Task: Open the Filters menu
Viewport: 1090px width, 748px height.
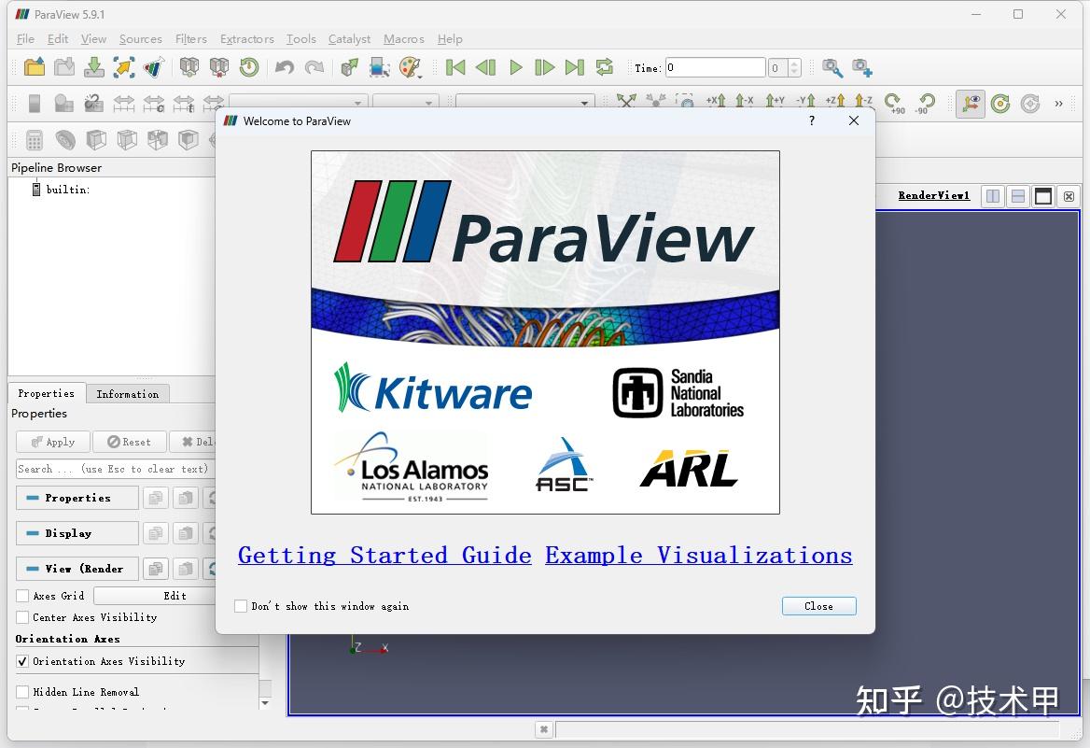Action: coord(191,39)
